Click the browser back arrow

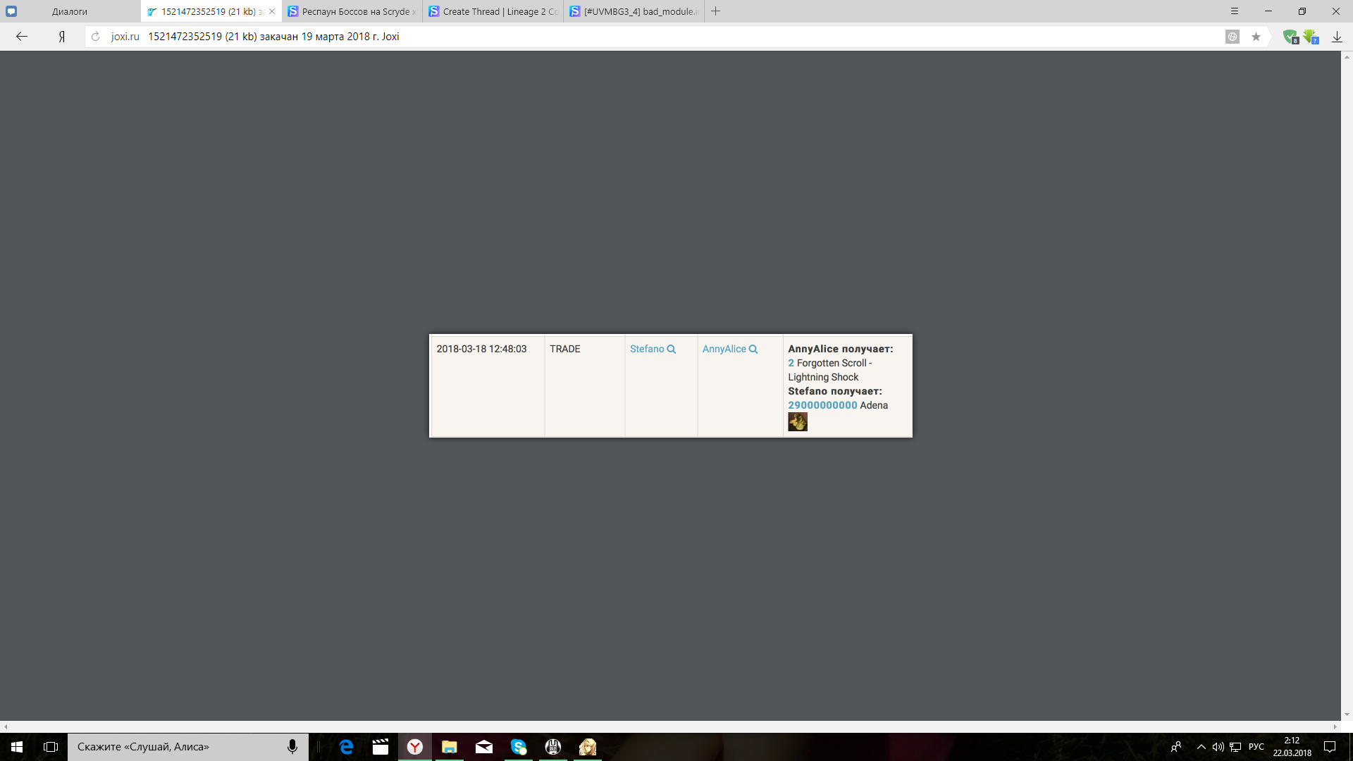tap(22, 37)
